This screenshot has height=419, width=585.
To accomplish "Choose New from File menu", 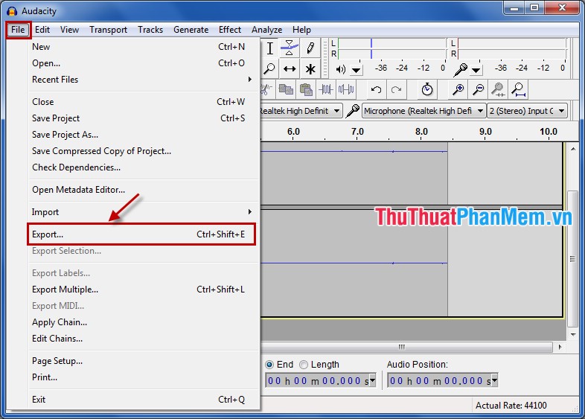I will [x=144, y=47].
